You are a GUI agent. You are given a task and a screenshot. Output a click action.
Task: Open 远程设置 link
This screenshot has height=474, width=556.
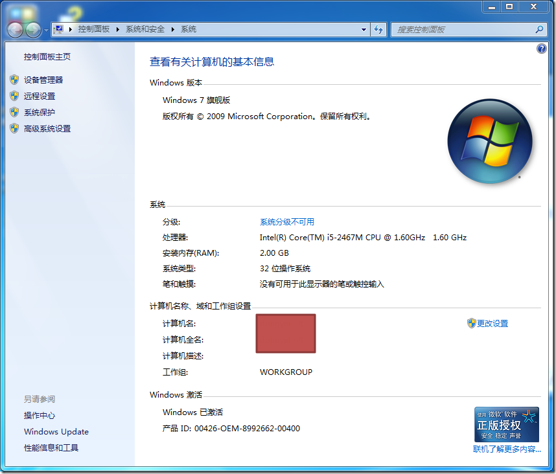tap(40, 96)
